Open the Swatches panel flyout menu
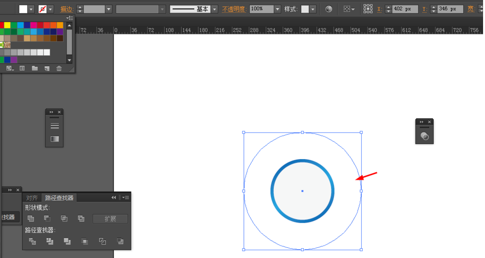Viewport: 485px width, 258px height. pos(70,18)
